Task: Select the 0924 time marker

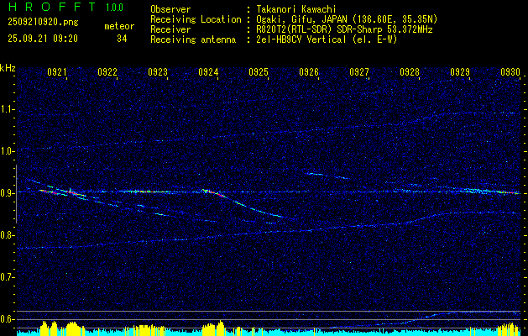Action: [208, 73]
